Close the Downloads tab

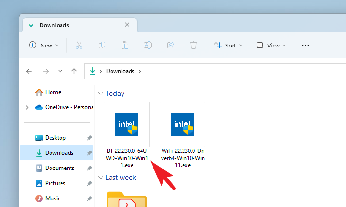click(127, 25)
